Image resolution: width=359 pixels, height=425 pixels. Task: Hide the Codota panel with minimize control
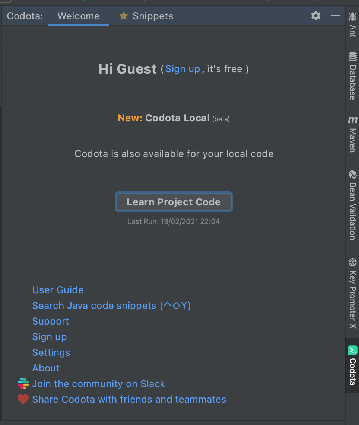click(x=335, y=16)
